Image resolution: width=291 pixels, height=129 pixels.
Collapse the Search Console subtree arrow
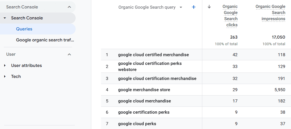click(x=5, y=18)
